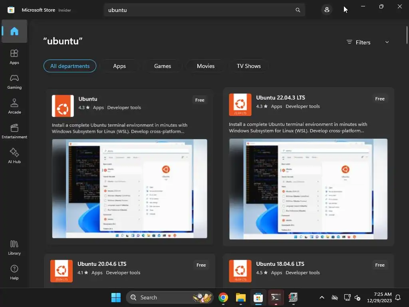Image resolution: width=409 pixels, height=307 pixels.
Task: Open the clock showing 7:25 AM
Action: tap(379, 297)
